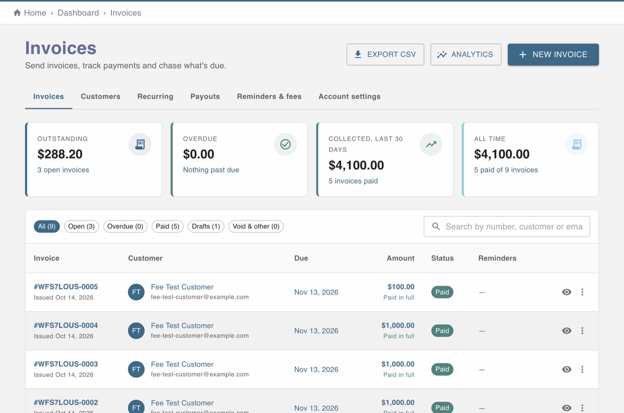The image size is (624, 413).
Task: Go to Dashboard breadcrumb link
Action: click(x=78, y=13)
